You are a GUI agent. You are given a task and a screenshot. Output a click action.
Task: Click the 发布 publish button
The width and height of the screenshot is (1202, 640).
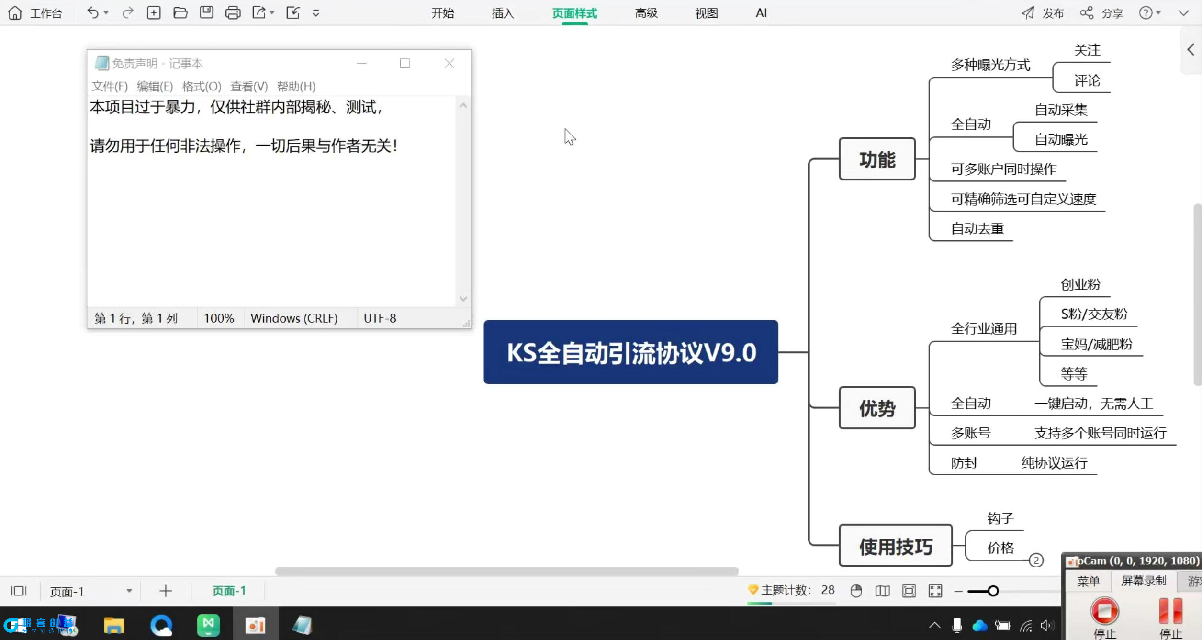coord(1051,13)
